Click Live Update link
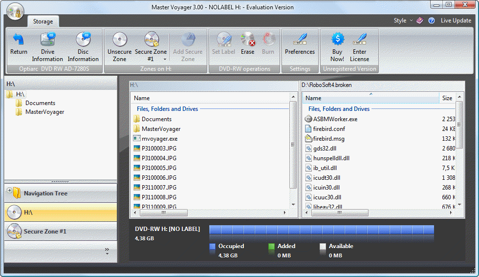This screenshot has height=277, width=479. click(456, 21)
